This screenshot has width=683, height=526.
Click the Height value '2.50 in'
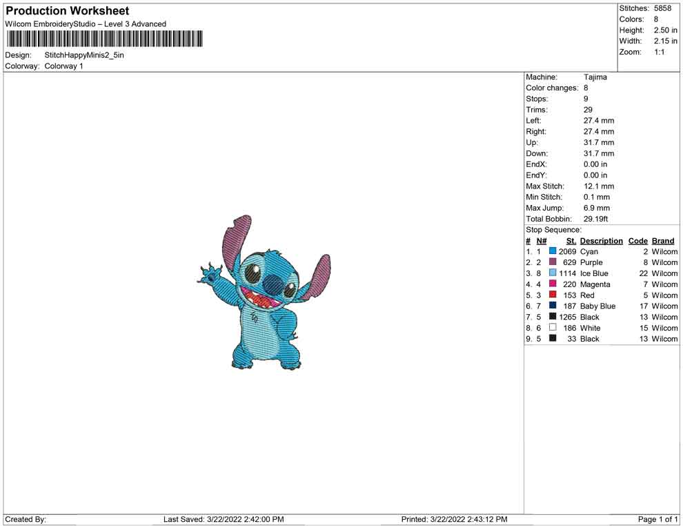tap(666, 30)
